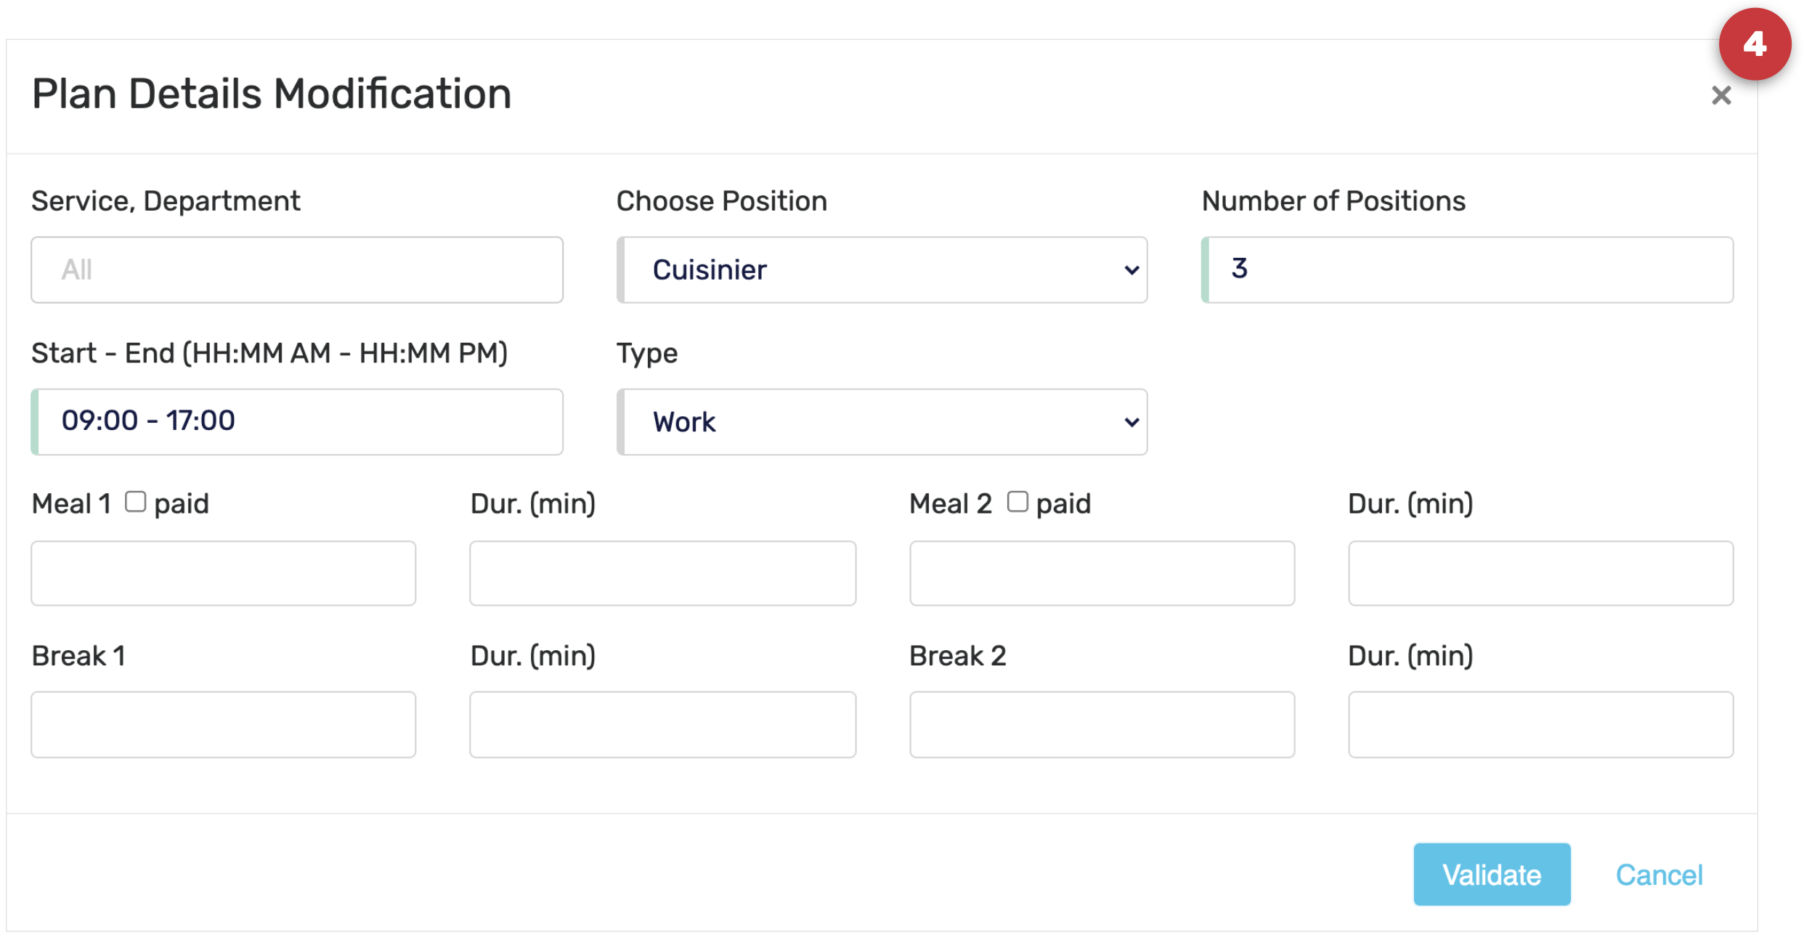The width and height of the screenshot is (1804, 940).
Task: Close the Plan Details Modification dialog
Action: coord(1720,95)
